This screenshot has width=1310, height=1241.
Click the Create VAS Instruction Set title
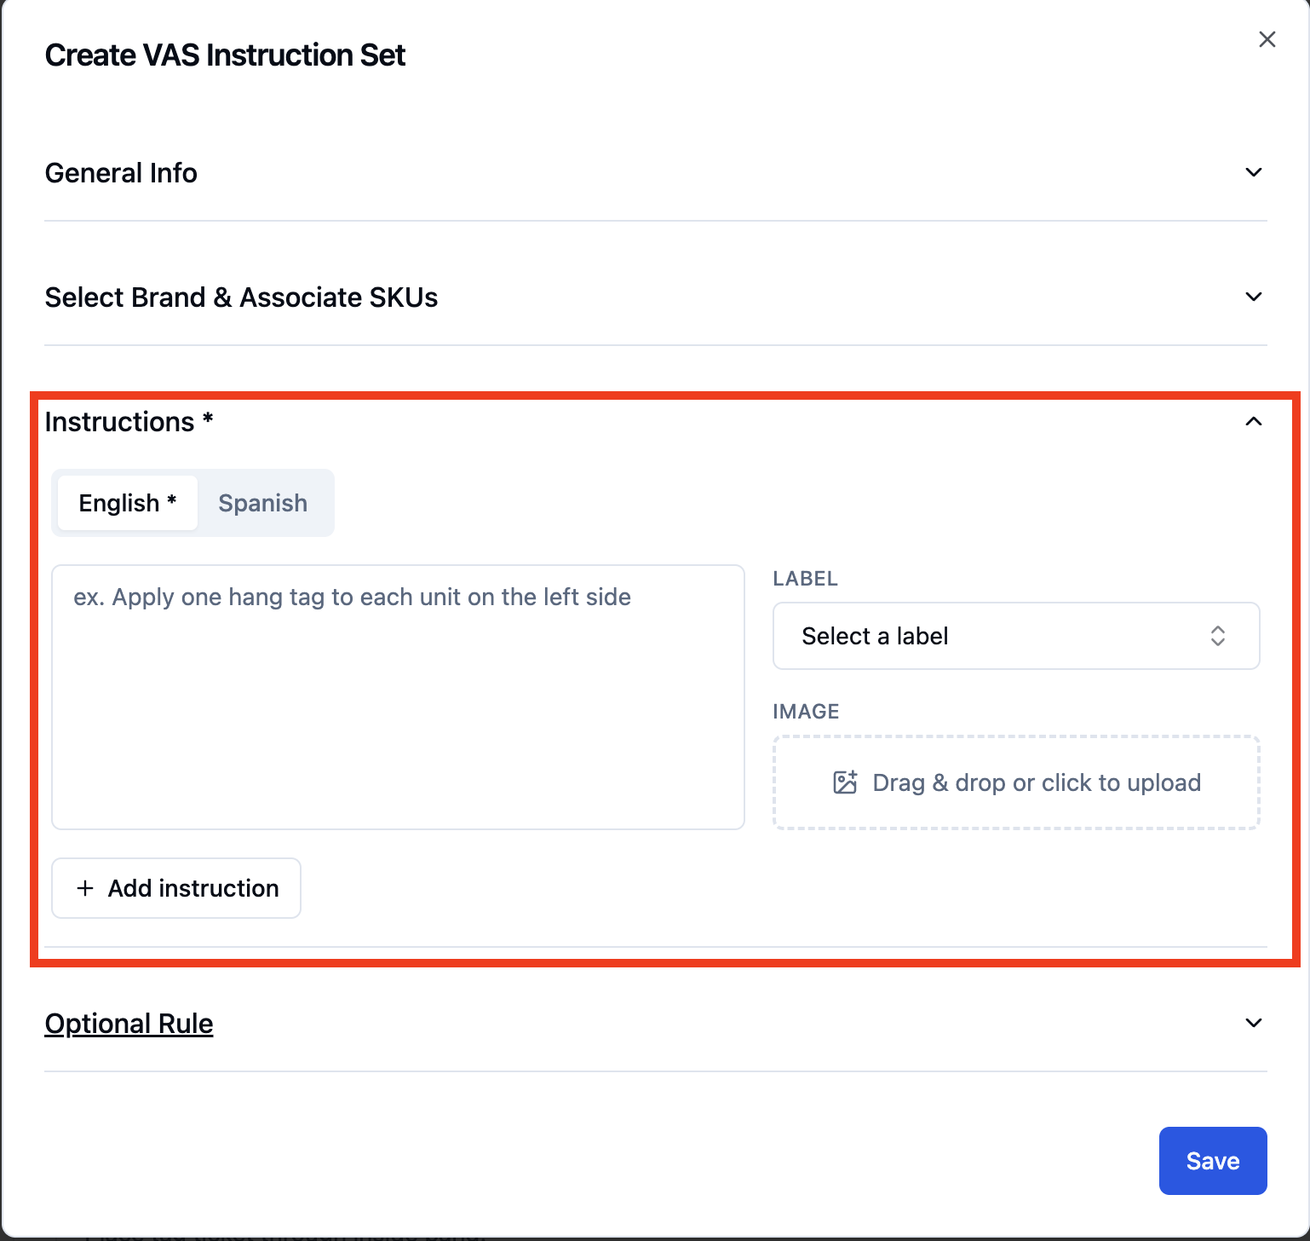225,55
